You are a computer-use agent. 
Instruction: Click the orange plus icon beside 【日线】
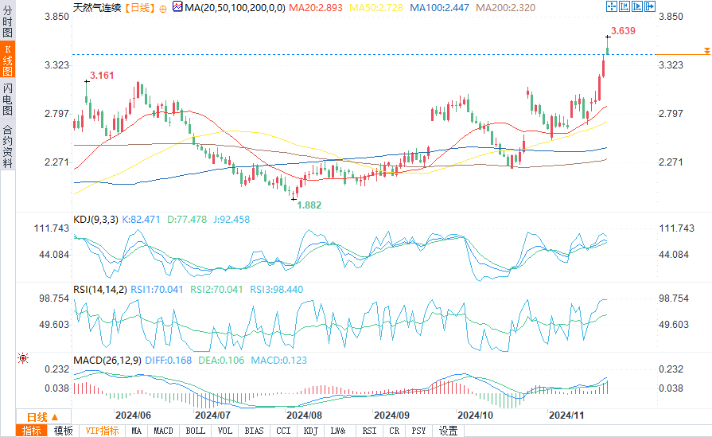(x=162, y=7)
